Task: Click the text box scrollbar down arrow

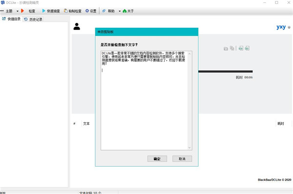Action: click(189, 148)
